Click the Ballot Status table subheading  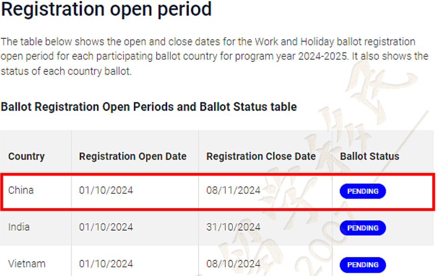(x=149, y=107)
